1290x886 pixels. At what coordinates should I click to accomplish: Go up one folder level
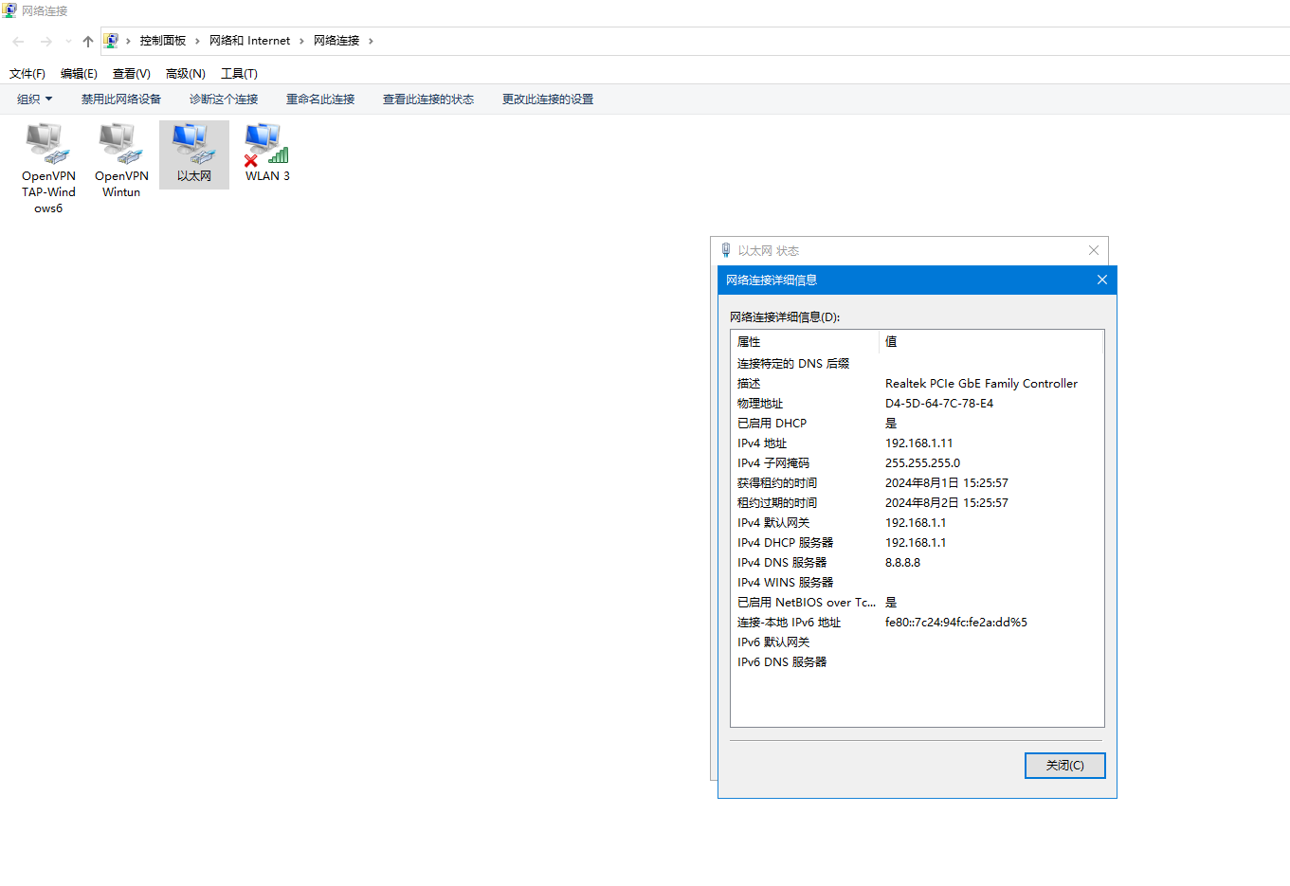88,41
